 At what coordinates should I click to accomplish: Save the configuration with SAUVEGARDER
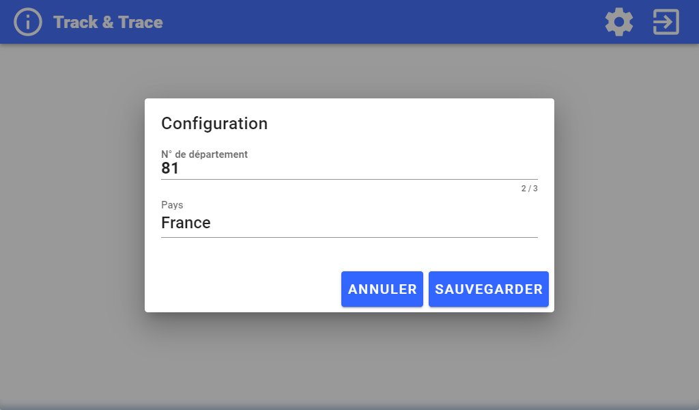(x=489, y=289)
